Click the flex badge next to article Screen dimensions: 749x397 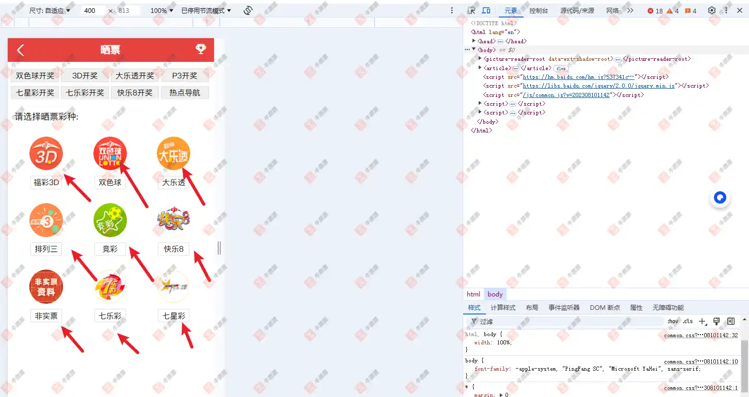click(x=561, y=68)
